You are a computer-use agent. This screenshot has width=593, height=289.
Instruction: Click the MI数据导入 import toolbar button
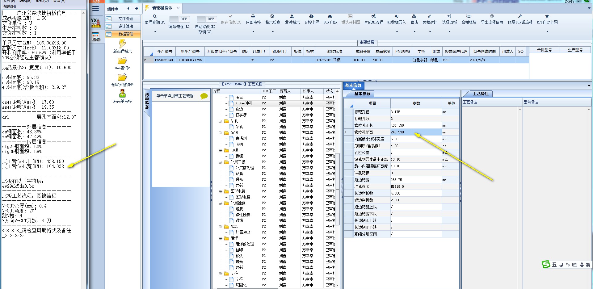397,19
